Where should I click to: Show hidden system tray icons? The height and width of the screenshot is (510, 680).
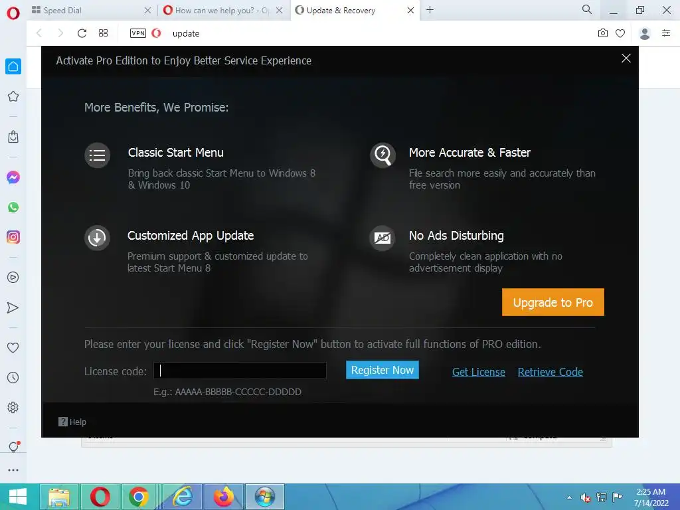569,497
